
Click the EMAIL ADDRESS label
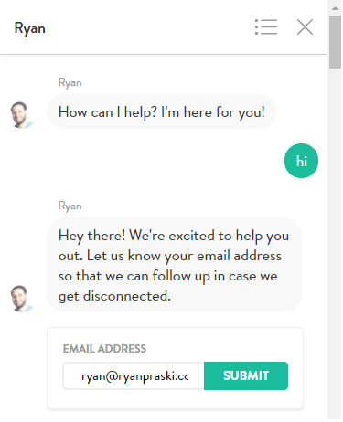[x=104, y=349]
